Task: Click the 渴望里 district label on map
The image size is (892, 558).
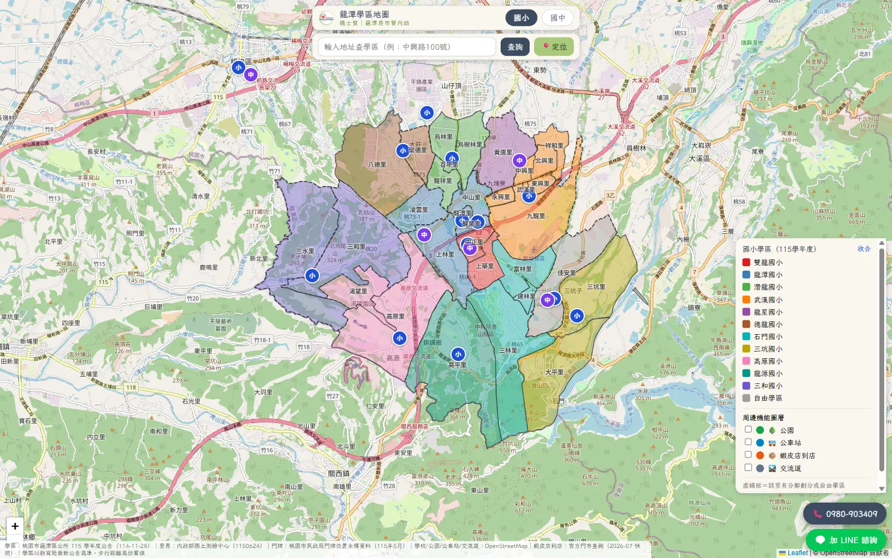Action: (358, 291)
